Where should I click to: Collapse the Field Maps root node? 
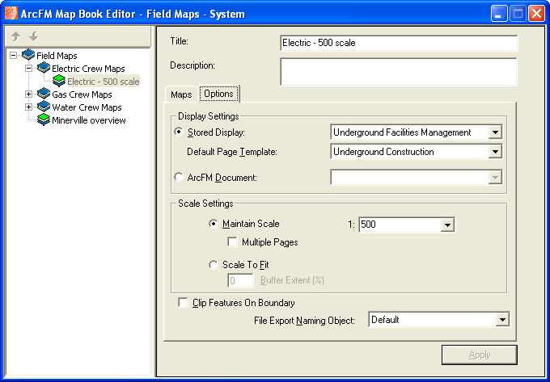click(x=13, y=56)
